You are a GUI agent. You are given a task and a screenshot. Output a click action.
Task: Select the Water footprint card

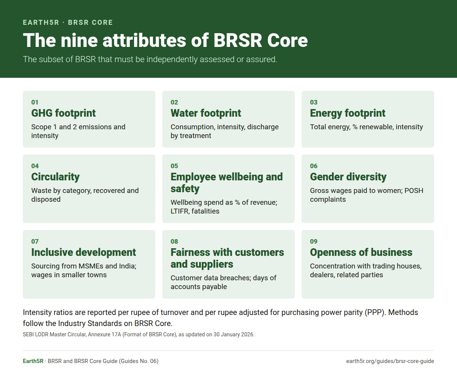(x=228, y=119)
